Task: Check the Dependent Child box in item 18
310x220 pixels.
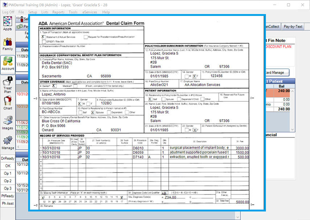Action: tap(179, 99)
